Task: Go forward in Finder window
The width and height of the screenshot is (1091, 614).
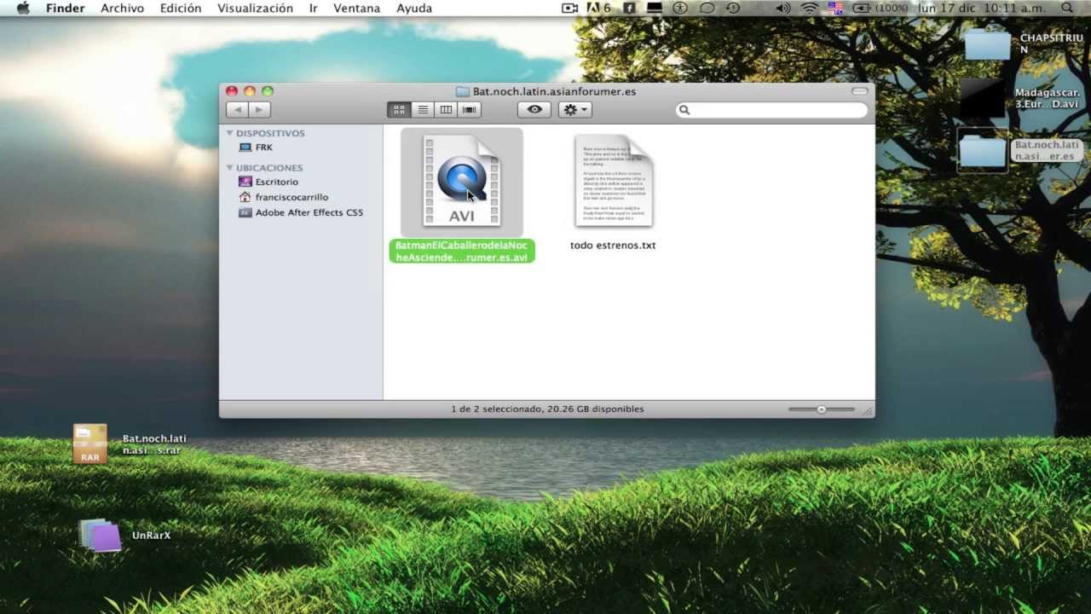Action: [259, 109]
